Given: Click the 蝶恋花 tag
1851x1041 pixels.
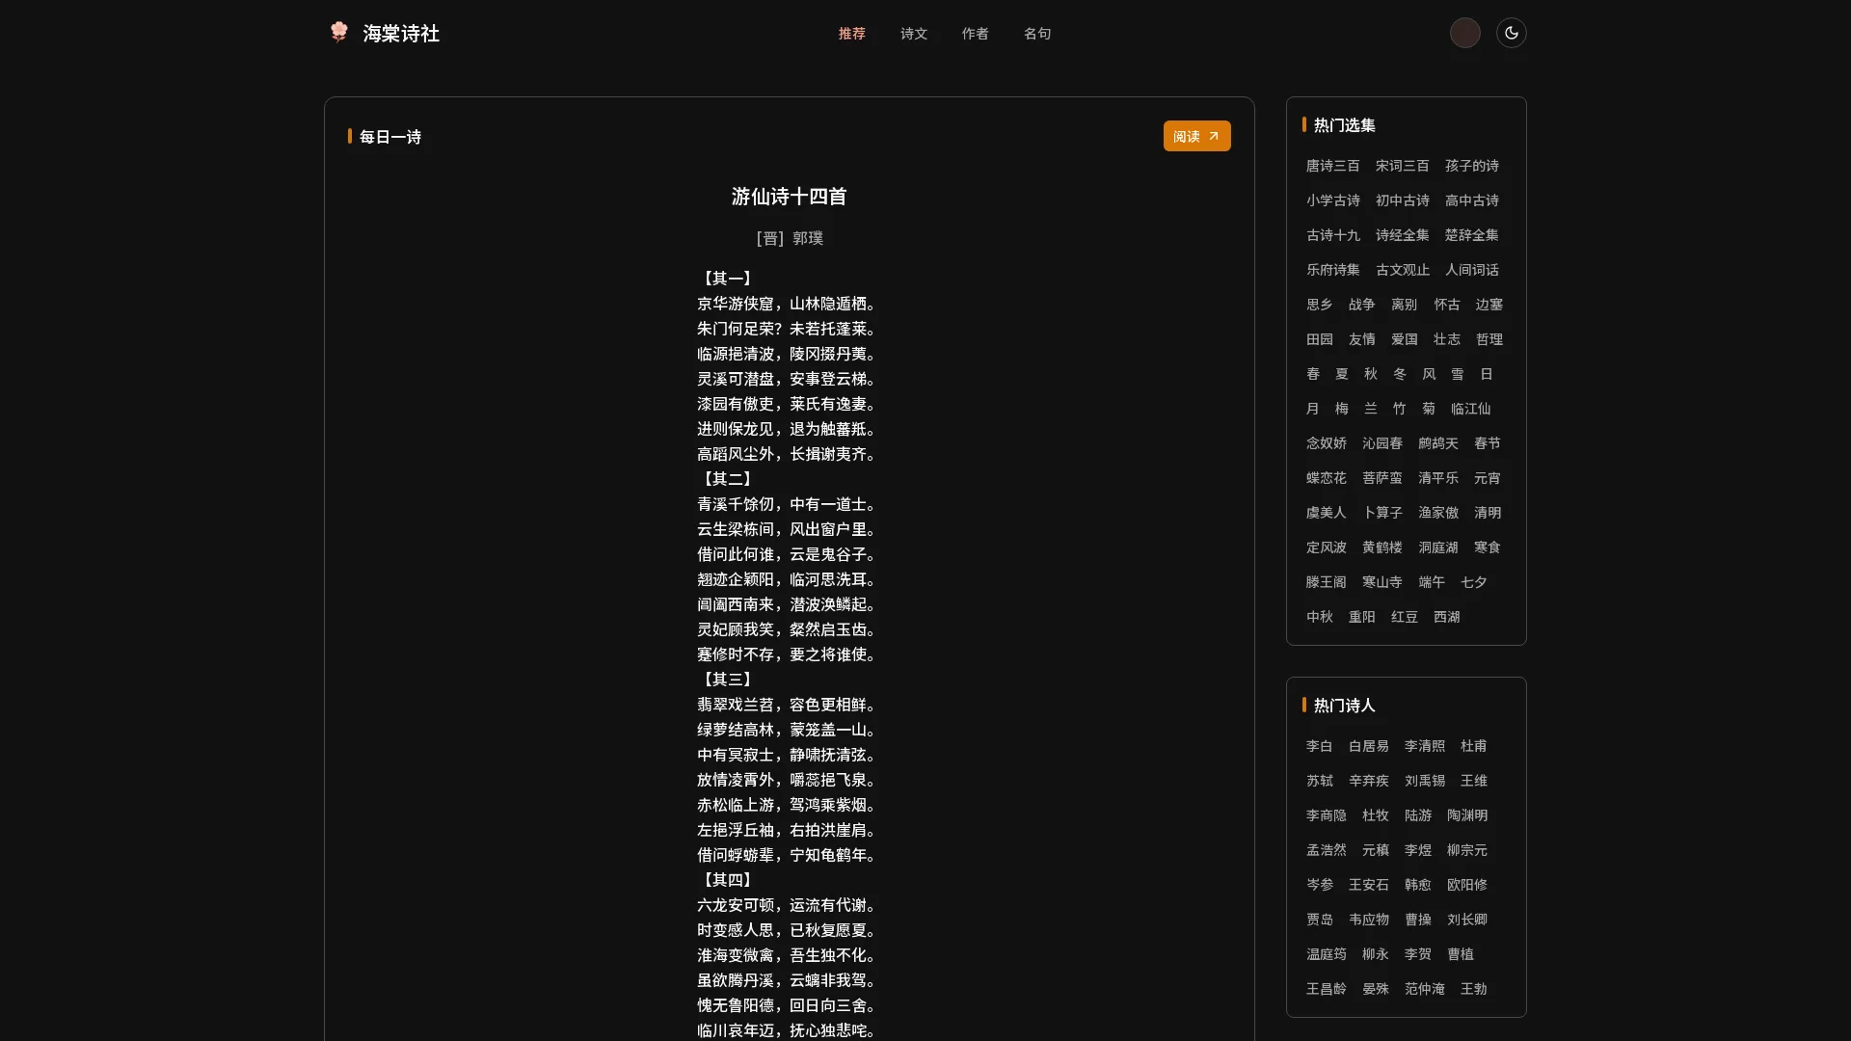Looking at the screenshot, I should [x=1326, y=478].
